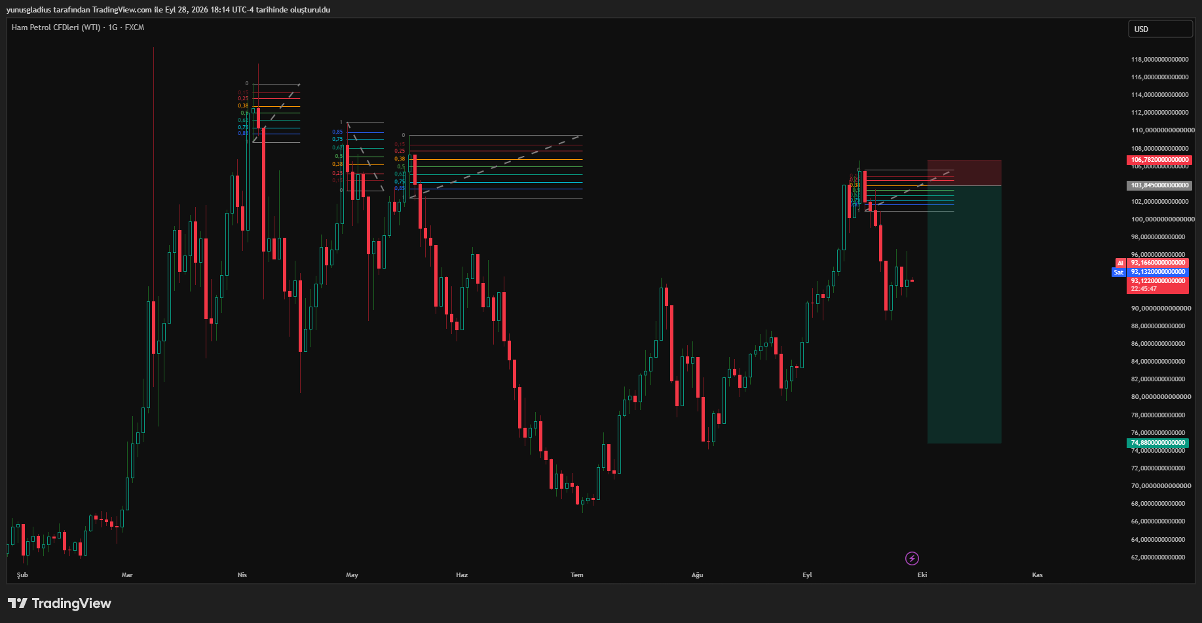The image size is (1202, 623).
Task: Click the purple lightning events icon
Action: point(912,558)
